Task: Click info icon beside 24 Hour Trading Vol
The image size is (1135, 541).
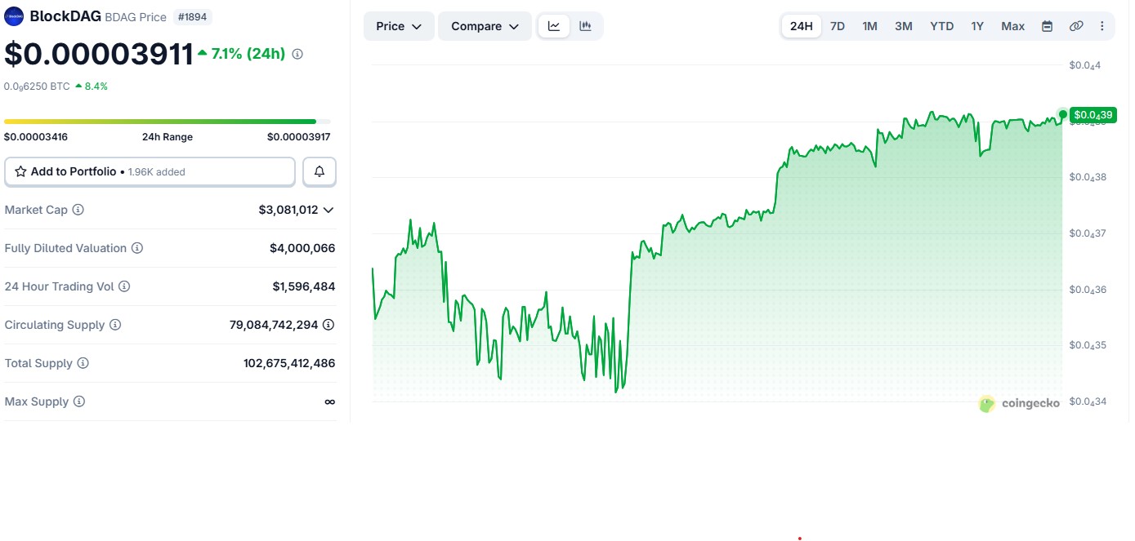Action: pyautogui.click(x=124, y=286)
